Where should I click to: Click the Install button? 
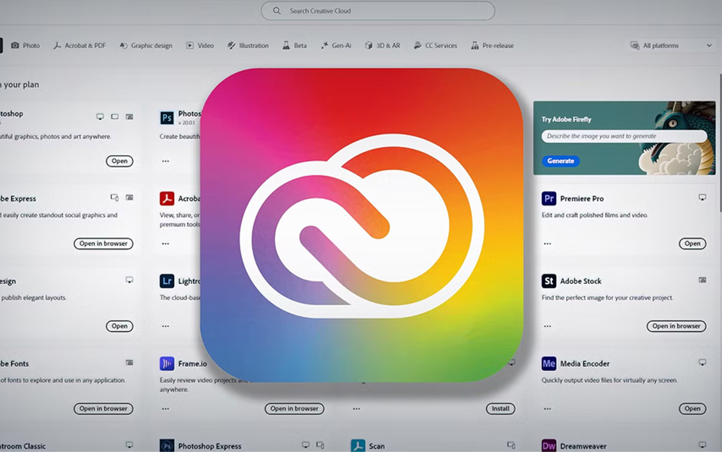501,408
